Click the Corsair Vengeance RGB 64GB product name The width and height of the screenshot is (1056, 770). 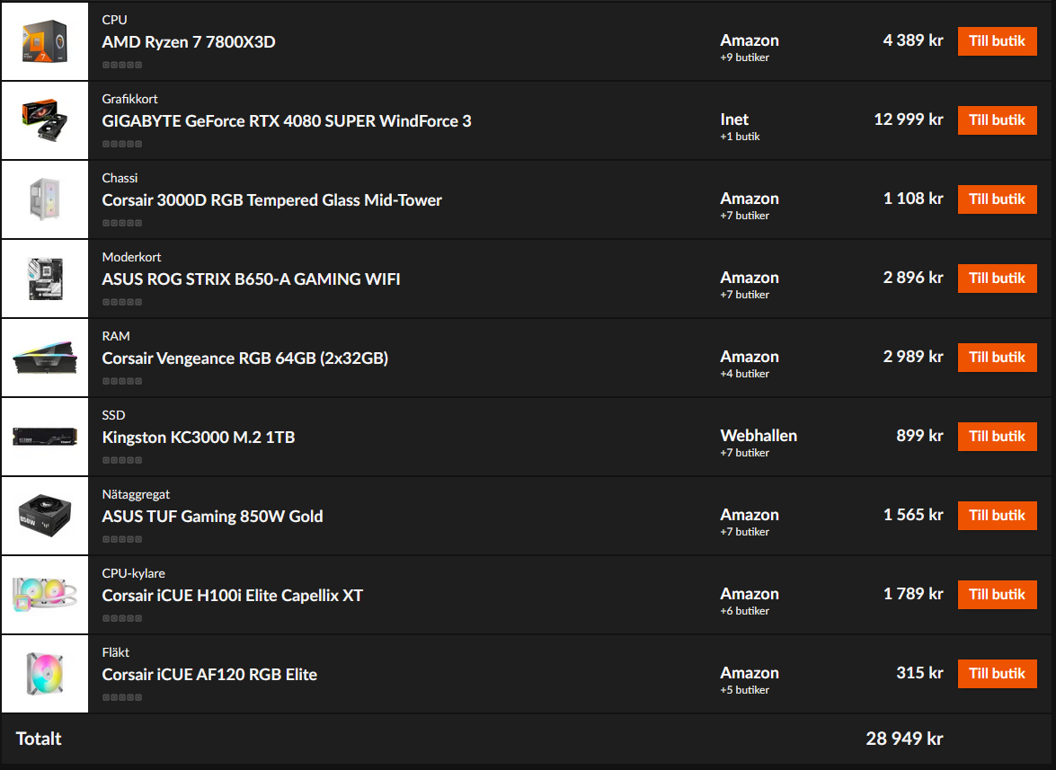pos(244,358)
